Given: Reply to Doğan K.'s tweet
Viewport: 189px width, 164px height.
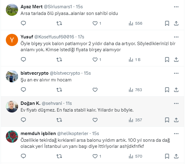Looking at the screenshot, I should 24,120.
